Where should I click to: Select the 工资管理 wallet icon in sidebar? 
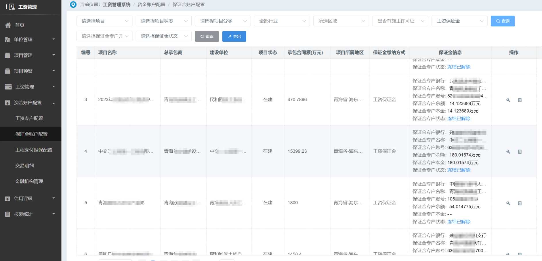pyautogui.click(x=8, y=87)
